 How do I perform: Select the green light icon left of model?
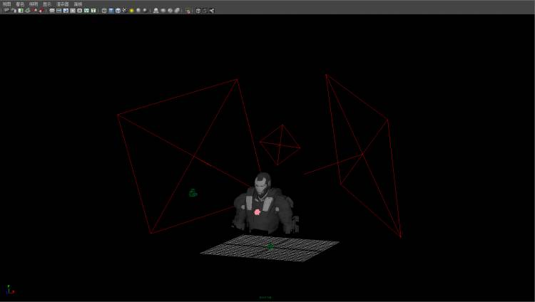(x=193, y=193)
